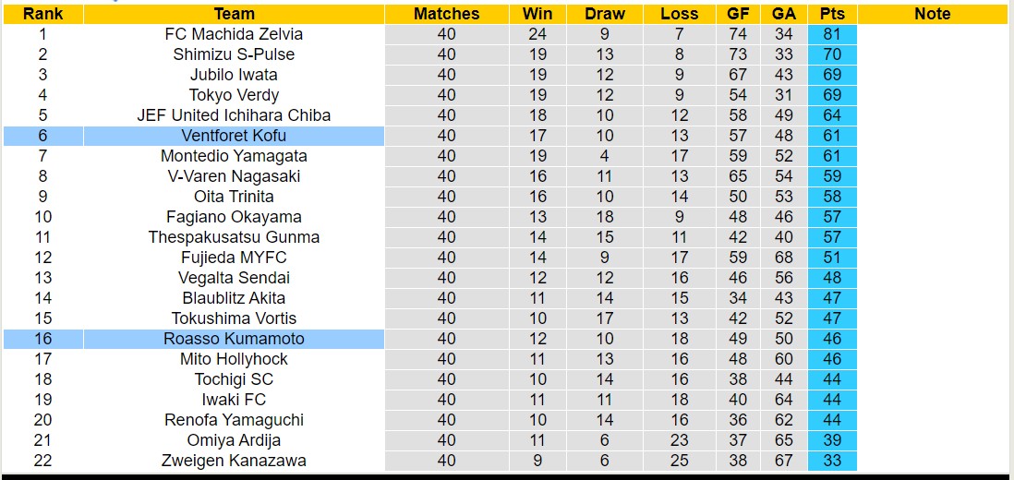
Task: Open the Shimizu S-Pulse team link
Action: [x=234, y=54]
